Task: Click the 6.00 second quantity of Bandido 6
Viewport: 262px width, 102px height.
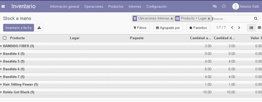Action: coord(232,69)
